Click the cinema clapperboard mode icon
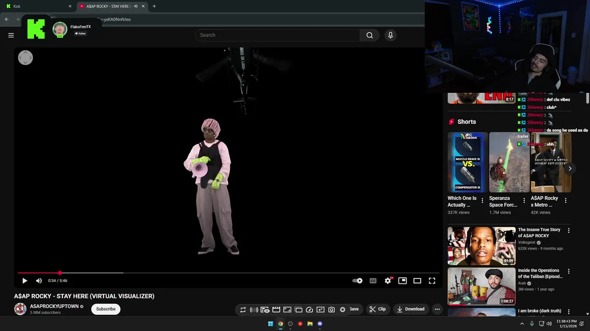The width and height of the screenshot is (590, 331). 276,309
